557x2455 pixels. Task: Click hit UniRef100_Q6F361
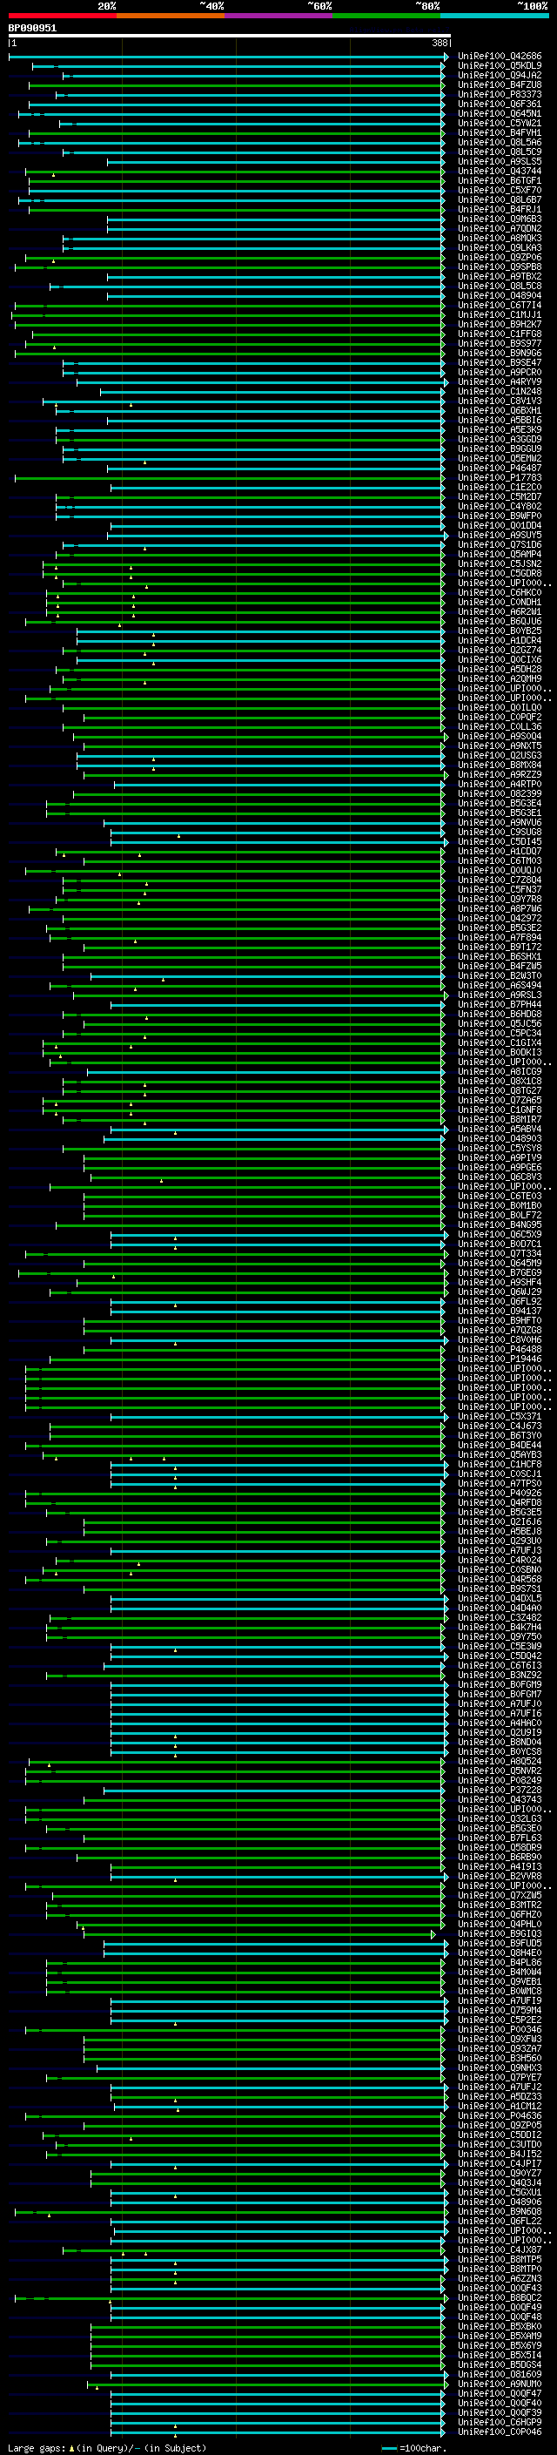coord(500,104)
